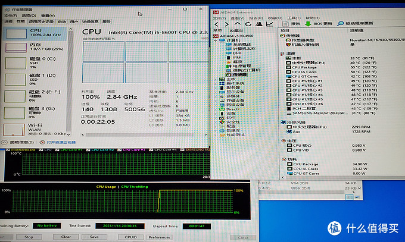Switch to the 详细信息 tab

91,21
